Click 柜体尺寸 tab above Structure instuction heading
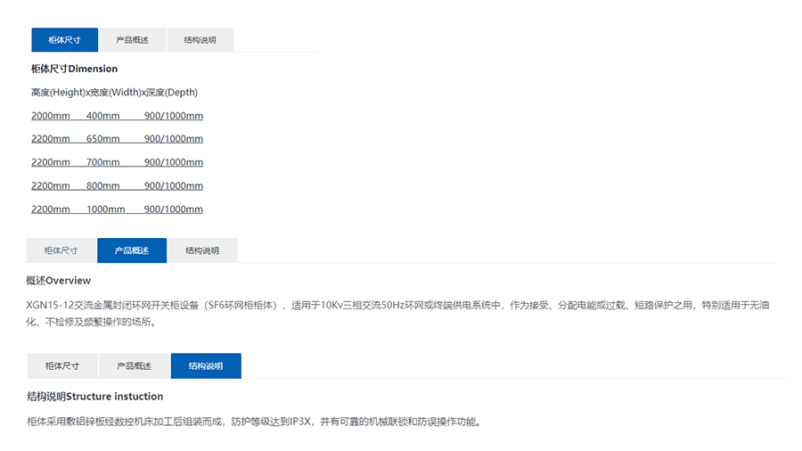The image size is (802, 451). (x=62, y=366)
